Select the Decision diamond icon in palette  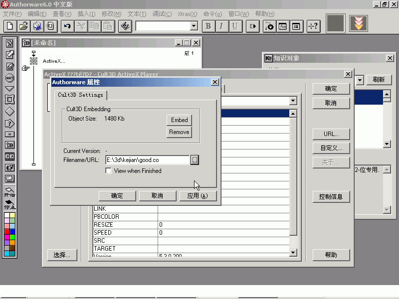tap(9, 112)
